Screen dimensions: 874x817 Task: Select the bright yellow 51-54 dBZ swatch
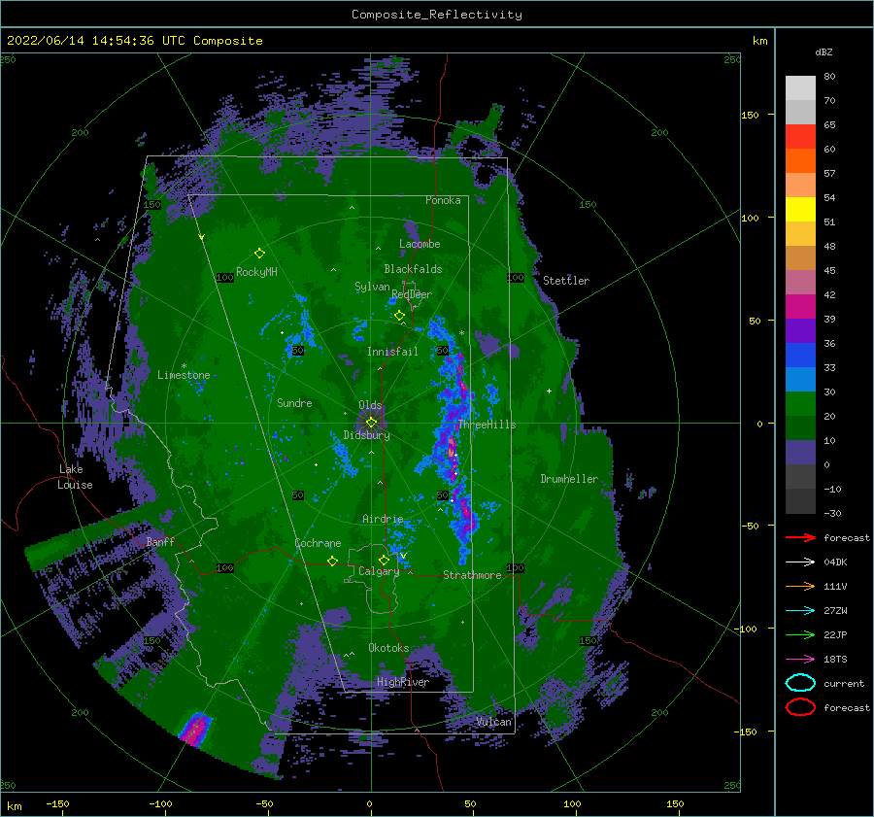tap(800, 209)
